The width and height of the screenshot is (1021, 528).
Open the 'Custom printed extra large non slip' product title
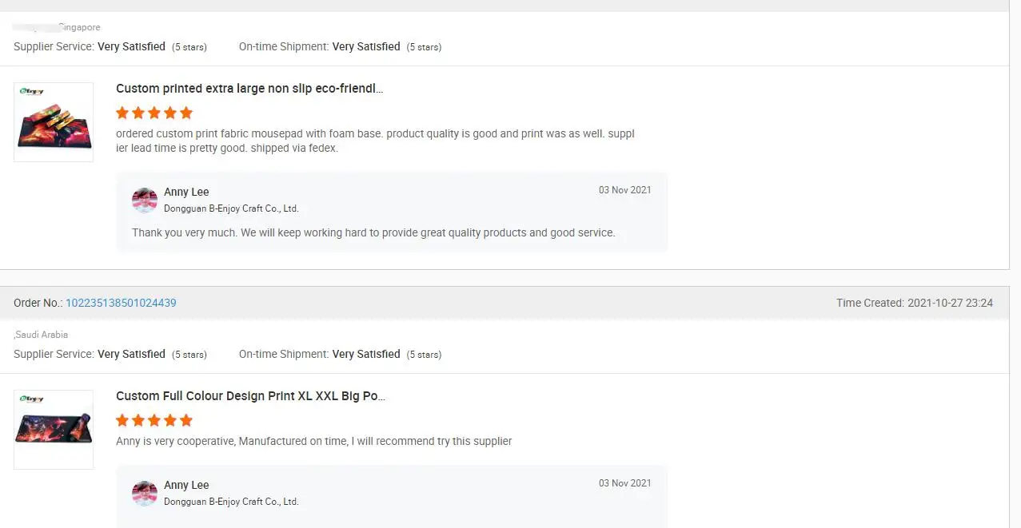249,89
